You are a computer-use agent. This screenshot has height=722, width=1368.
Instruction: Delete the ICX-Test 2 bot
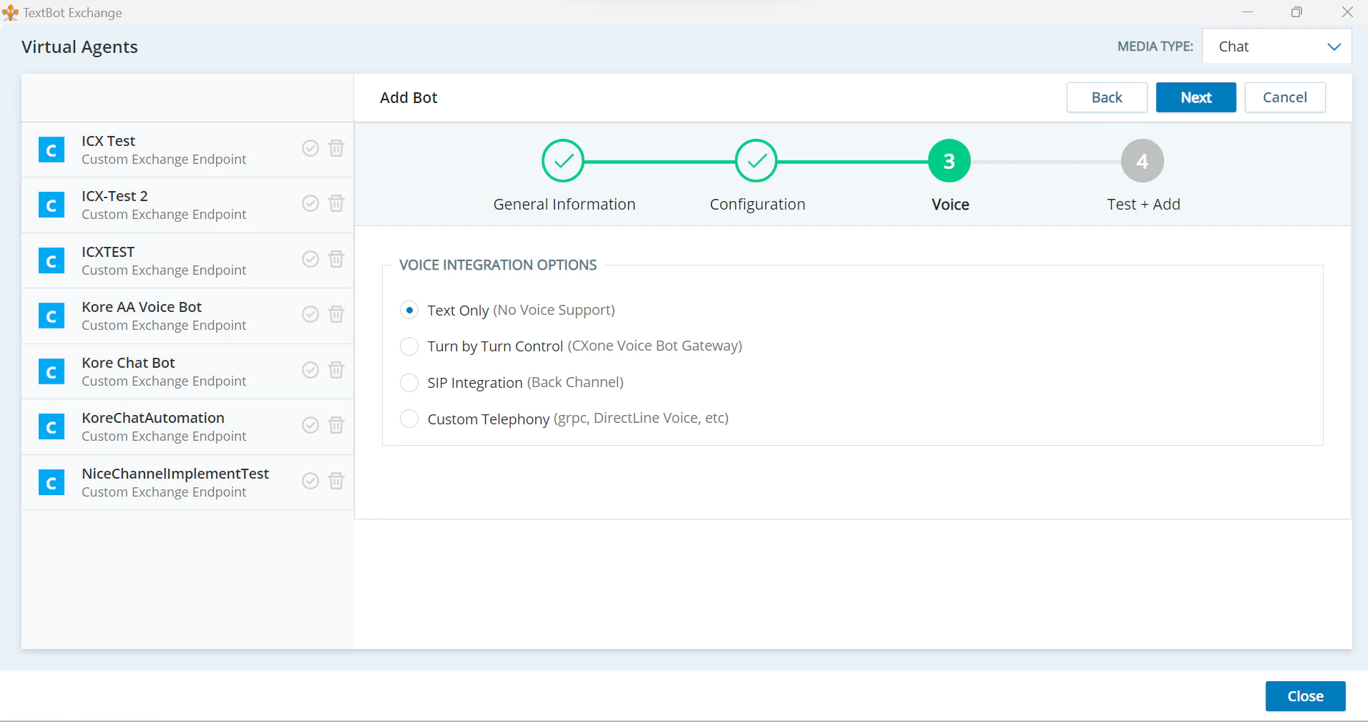click(x=336, y=203)
